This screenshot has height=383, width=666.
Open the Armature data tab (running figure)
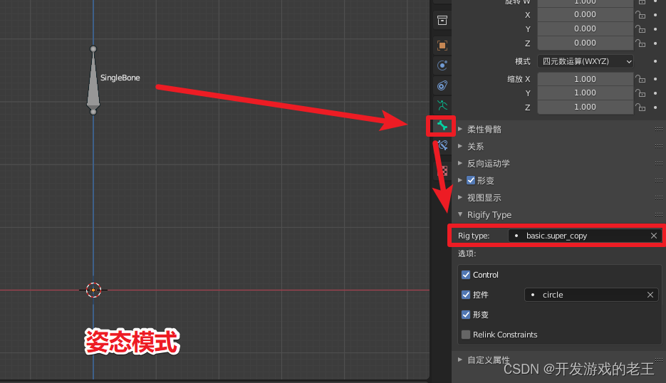tap(442, 105)
